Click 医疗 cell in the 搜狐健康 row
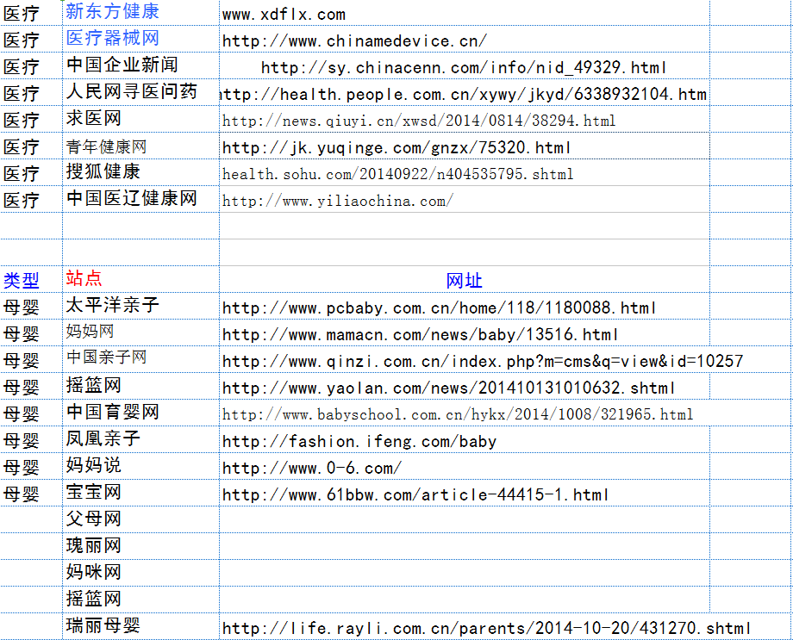793x640 pixels. (31, 173)
